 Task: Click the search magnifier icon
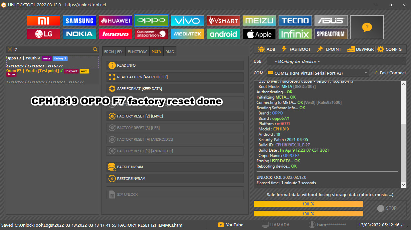[x=95, y=49]
